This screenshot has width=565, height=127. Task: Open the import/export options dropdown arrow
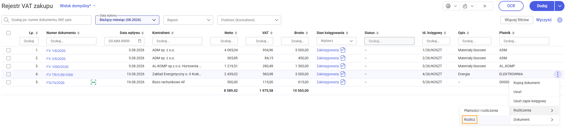click(x=472, y=6)
